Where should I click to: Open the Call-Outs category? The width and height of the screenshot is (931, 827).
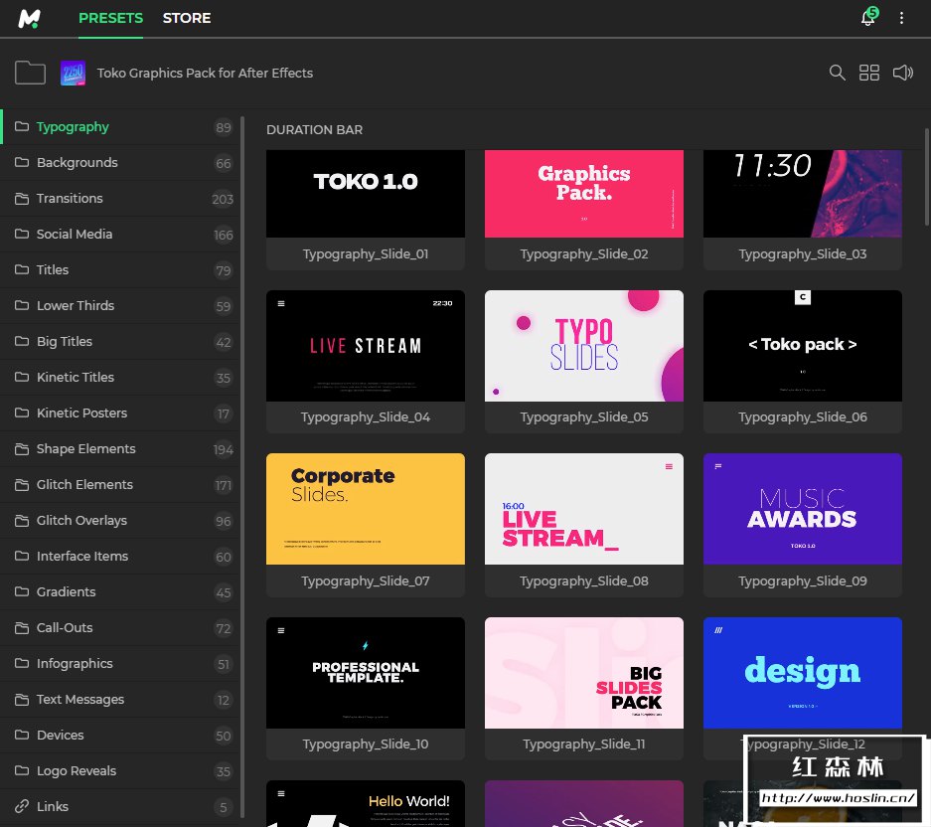coord(120,628)
